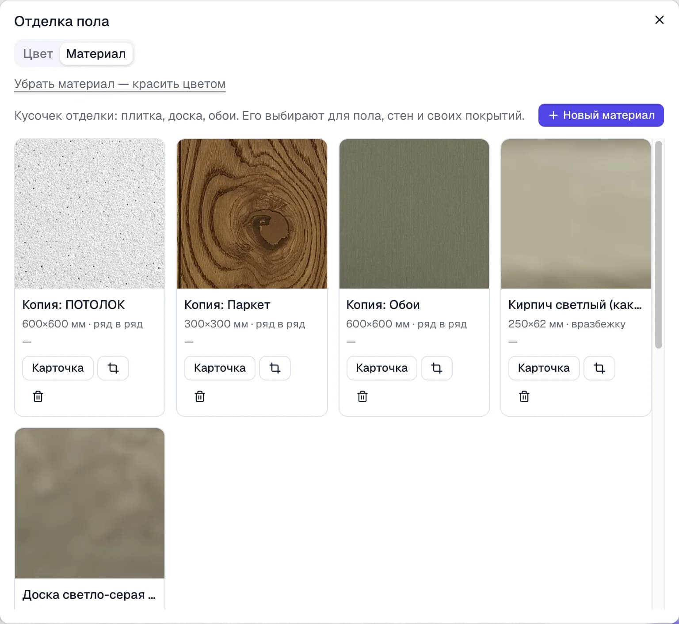Open Карточка for Копия: Паркет

point(220,368)
